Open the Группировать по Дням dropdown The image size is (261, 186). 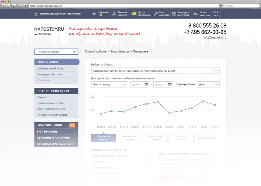pos(208,84)
